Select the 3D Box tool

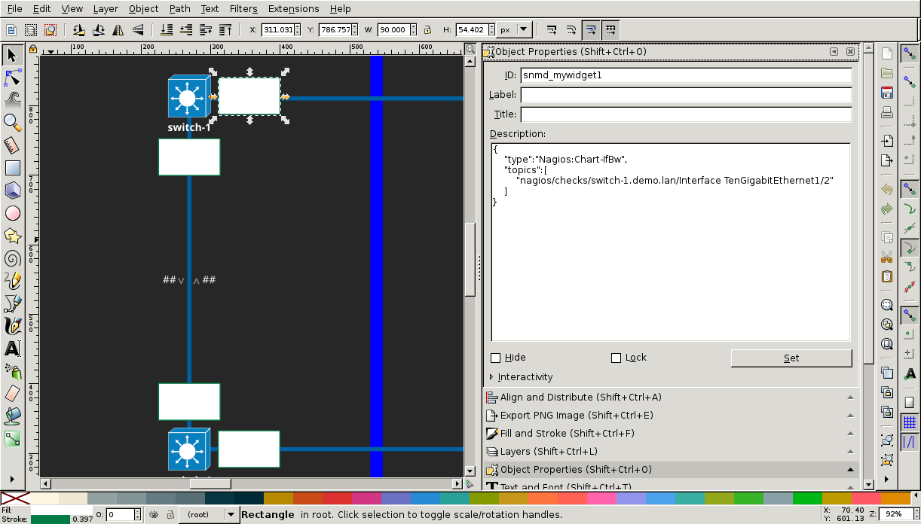(x=12, y=190)
